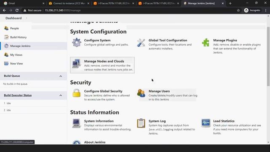Close the Gmail tab
The height and width of the screenshot is (152, 270).
coord(43,3)
